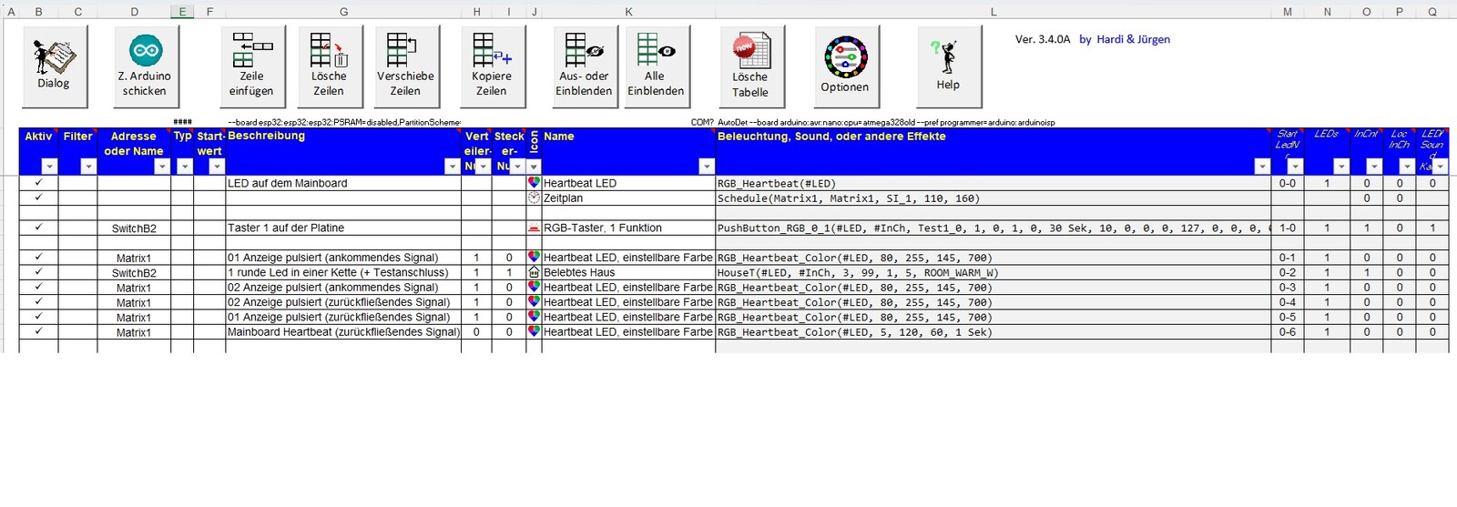Toggle Aktiv checkmark for RGB-Taster row
Viewport: 1457px width, 507px height.
[x=38, y=228]
